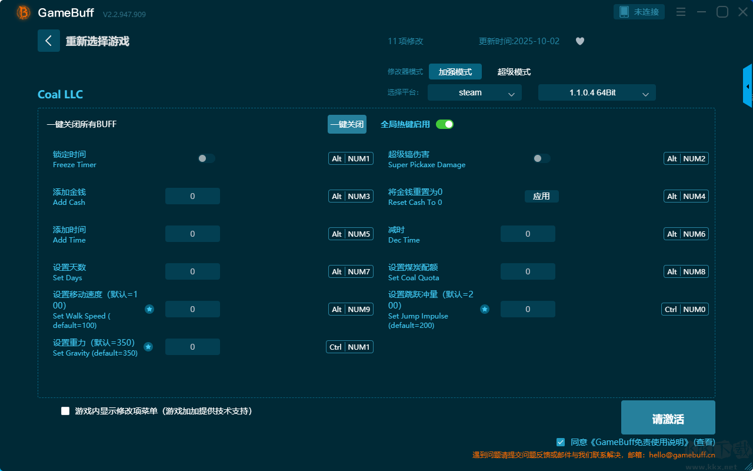
Task: Click the Dec Time input field
Action: (528, 234)
